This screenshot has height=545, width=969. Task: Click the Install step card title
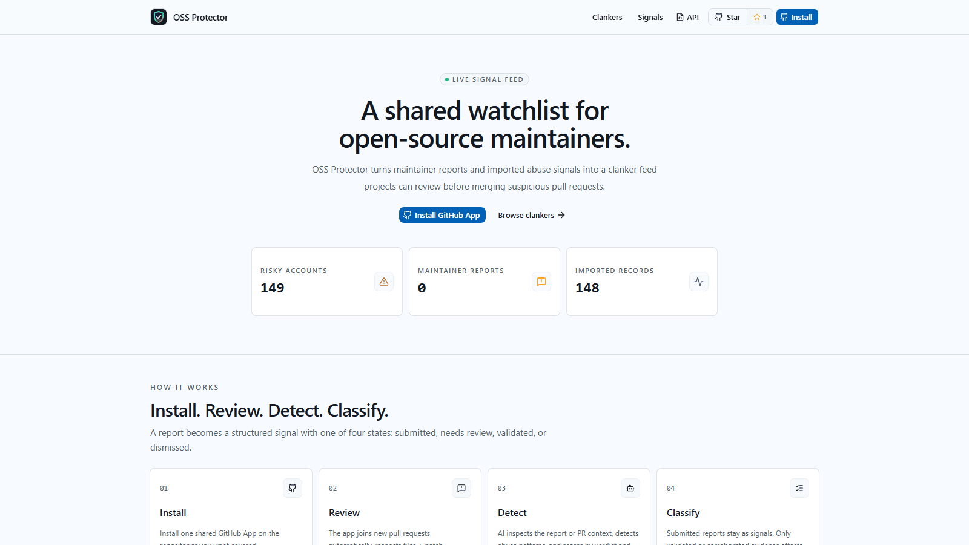click(173, 513)
